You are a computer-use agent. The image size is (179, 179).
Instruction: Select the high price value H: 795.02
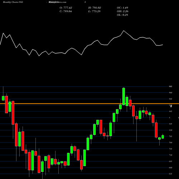tap(95, 8)
